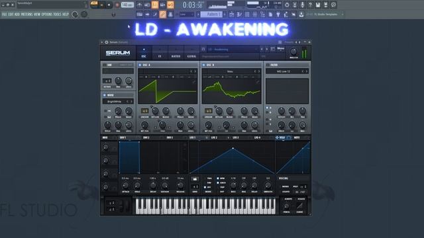Click the next preset arrow beside Awakening

(267, 50)
